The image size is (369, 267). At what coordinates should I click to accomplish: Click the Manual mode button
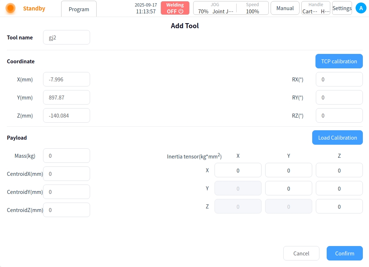[x=285, y=8]
